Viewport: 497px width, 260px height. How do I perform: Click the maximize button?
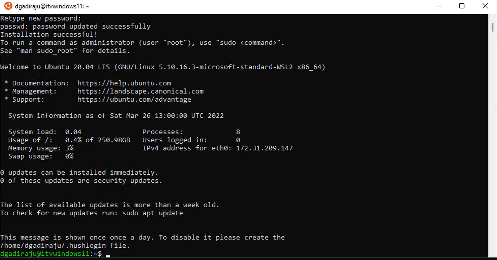coord(461,6)
